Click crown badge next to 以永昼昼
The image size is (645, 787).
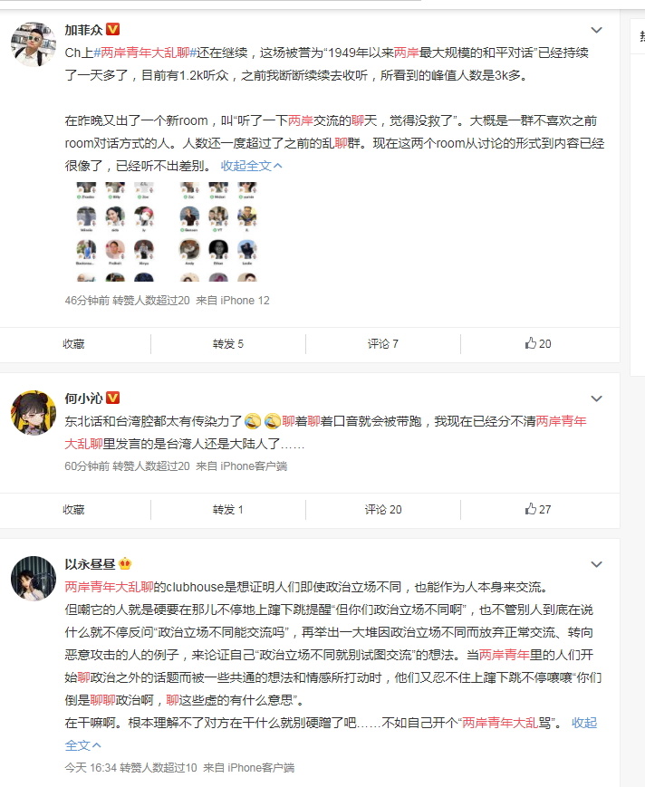click(x=125, y=563)
